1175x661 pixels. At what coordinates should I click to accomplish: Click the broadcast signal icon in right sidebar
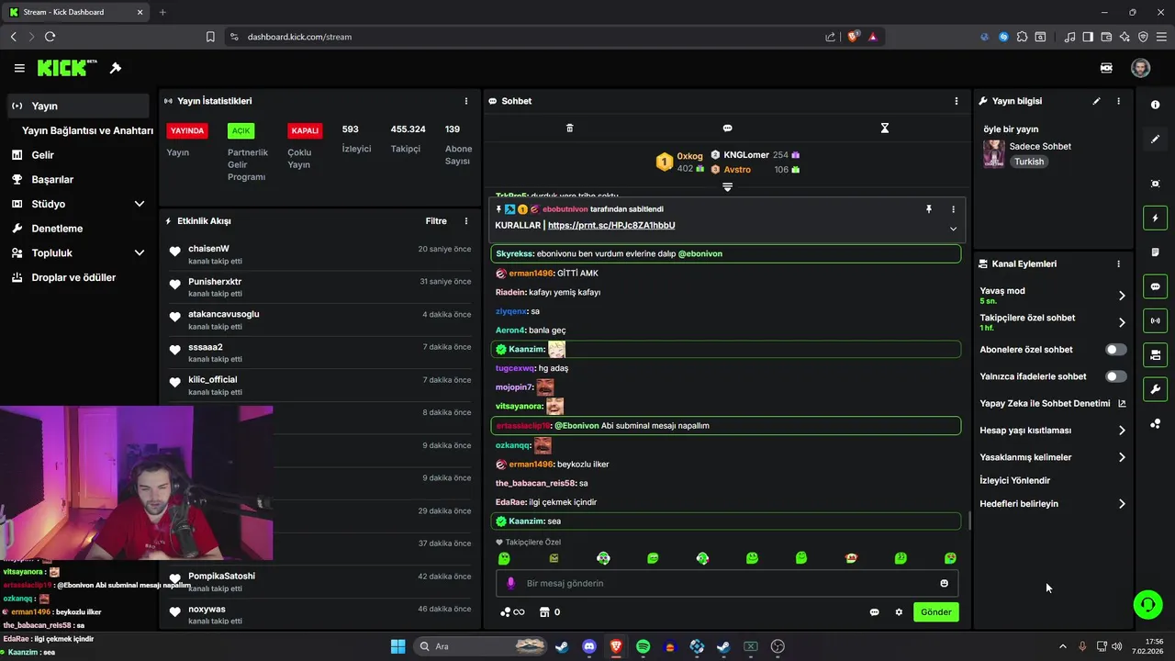pyautogui.click(x=1155, y=320)
